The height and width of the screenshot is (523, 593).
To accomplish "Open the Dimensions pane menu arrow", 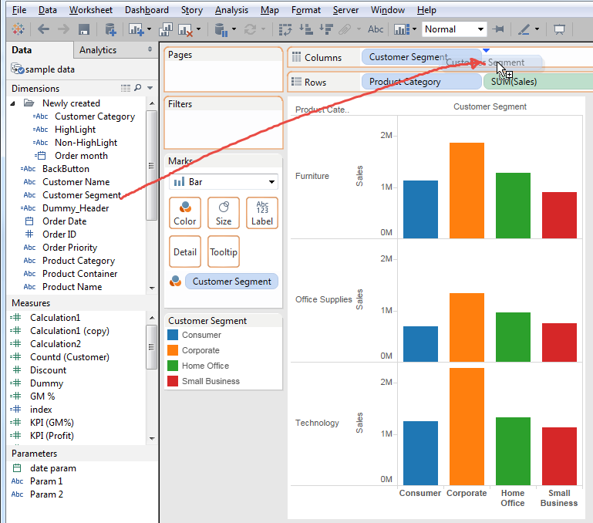I will coord(150,88).
